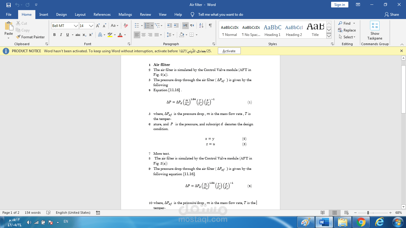Open the bullets list dropdown arrow
The image size is (406, 228).
coord(141,26)
